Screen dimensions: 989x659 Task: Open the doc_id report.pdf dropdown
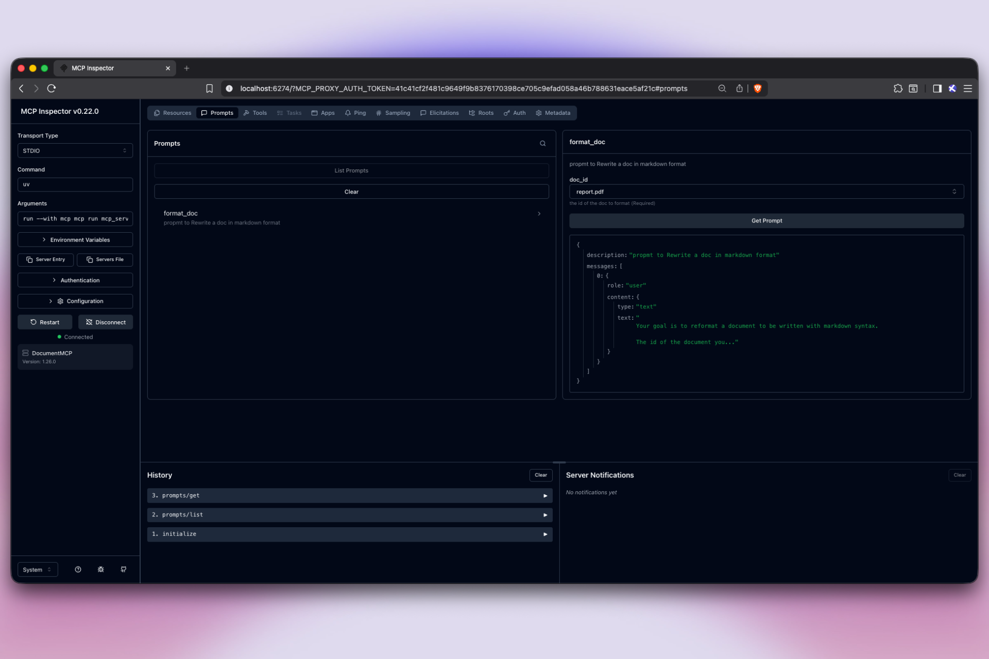(x=766, y=192)
